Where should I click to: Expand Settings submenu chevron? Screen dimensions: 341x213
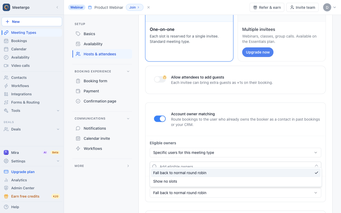pos(58,161)
